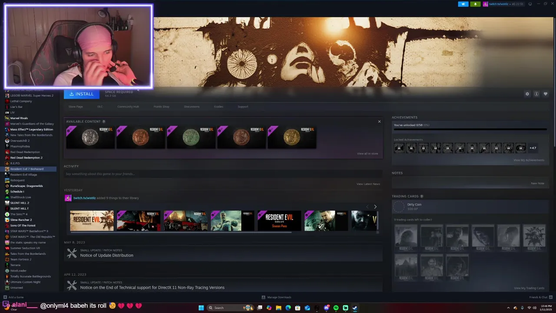Open the gold coin DLC thumbnail

[x=292, y=137]
